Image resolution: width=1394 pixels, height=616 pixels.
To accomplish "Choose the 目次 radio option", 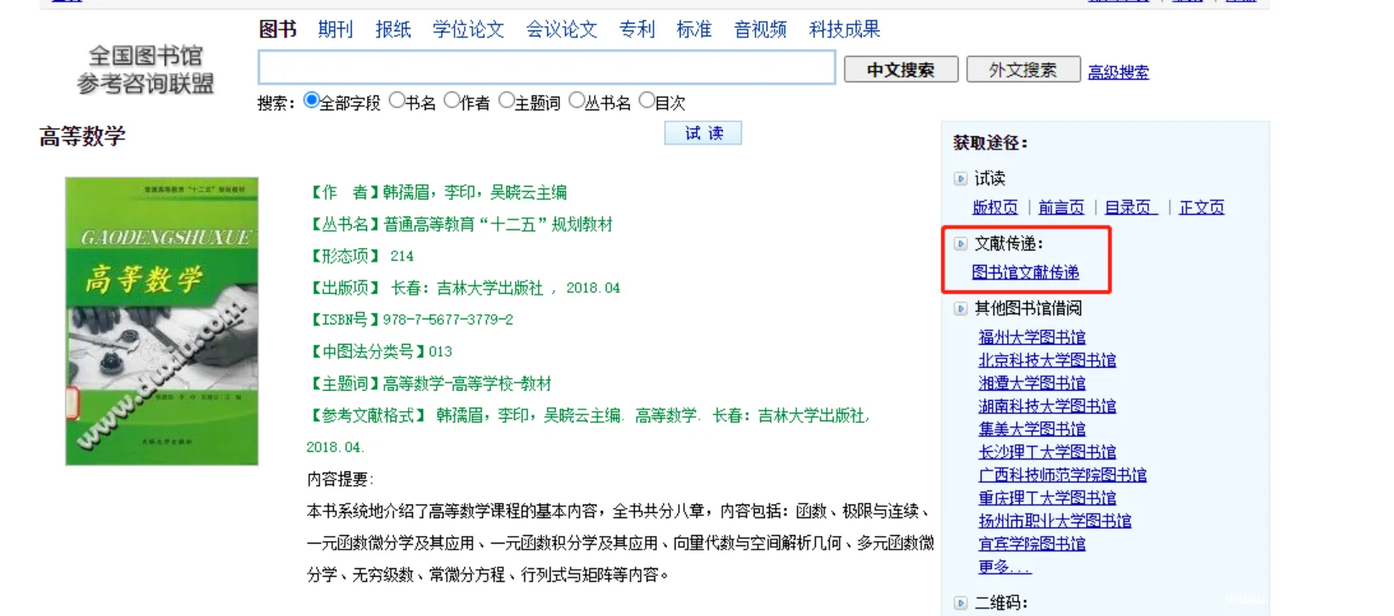I will coord(647,101).
